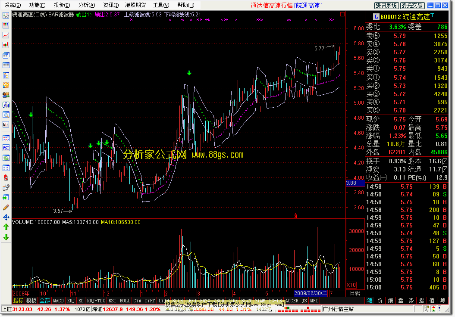
Task: Click the wavy indicator lines icon
Action: pyautogui.click(x=6, y=138)
